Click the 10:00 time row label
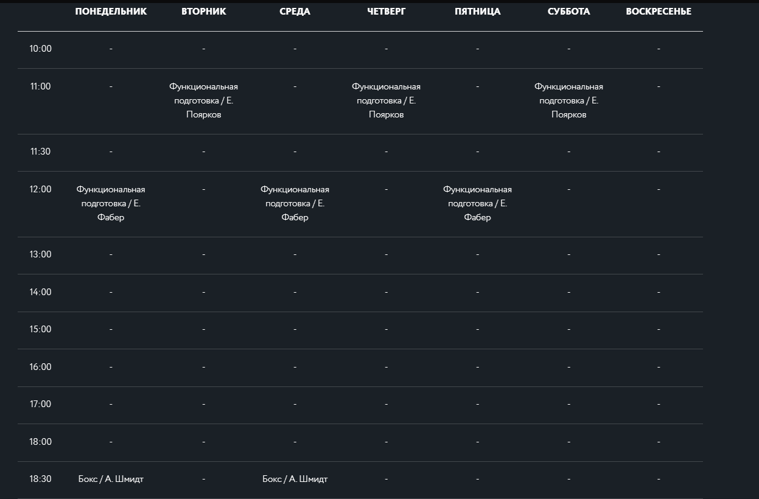The width and height of the screenshot is (759, 499). coord(41,49)
